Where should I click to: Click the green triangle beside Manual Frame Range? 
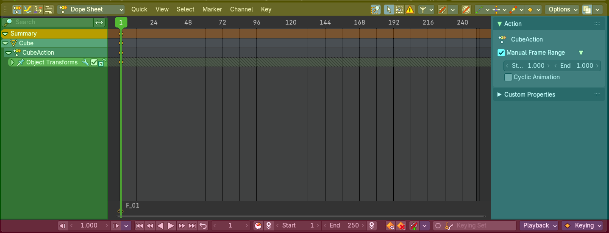pos(581,53)
